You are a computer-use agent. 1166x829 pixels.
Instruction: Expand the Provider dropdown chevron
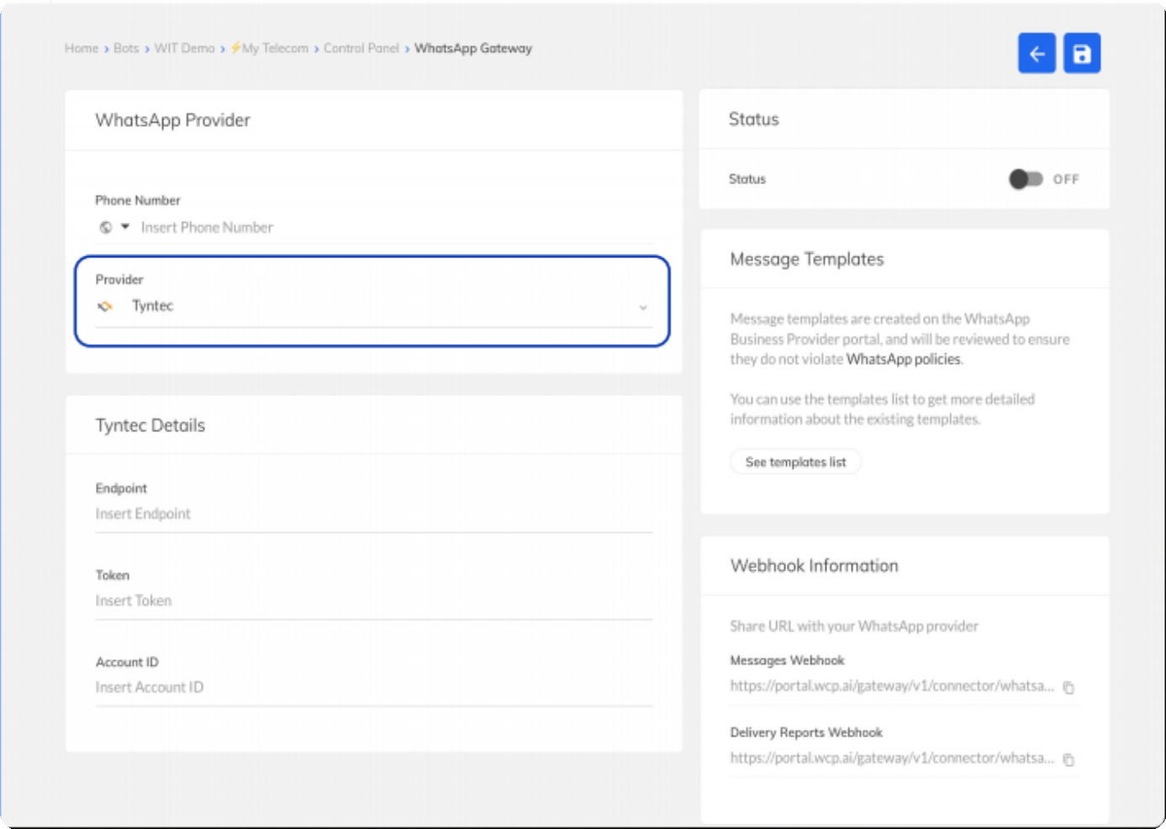pos(643,308)
